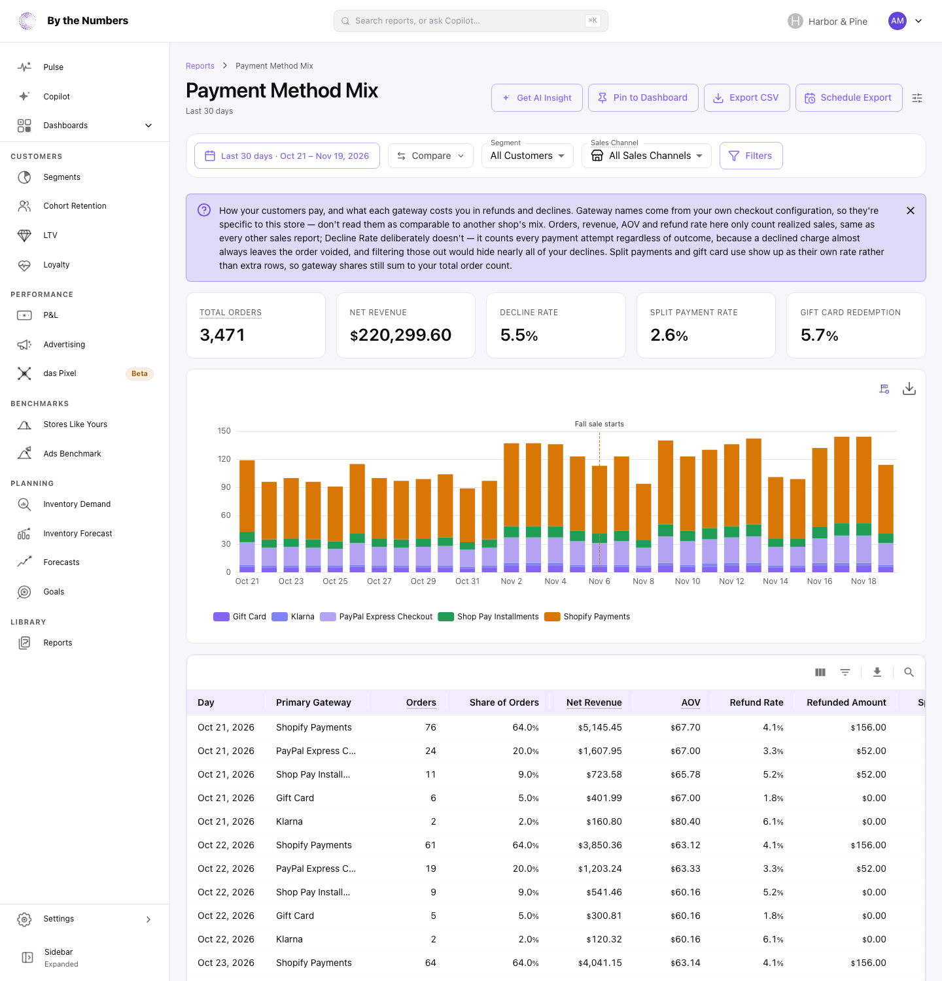Open the account menu chevron
The image size is (942, 981).
(x=918, y=21)
